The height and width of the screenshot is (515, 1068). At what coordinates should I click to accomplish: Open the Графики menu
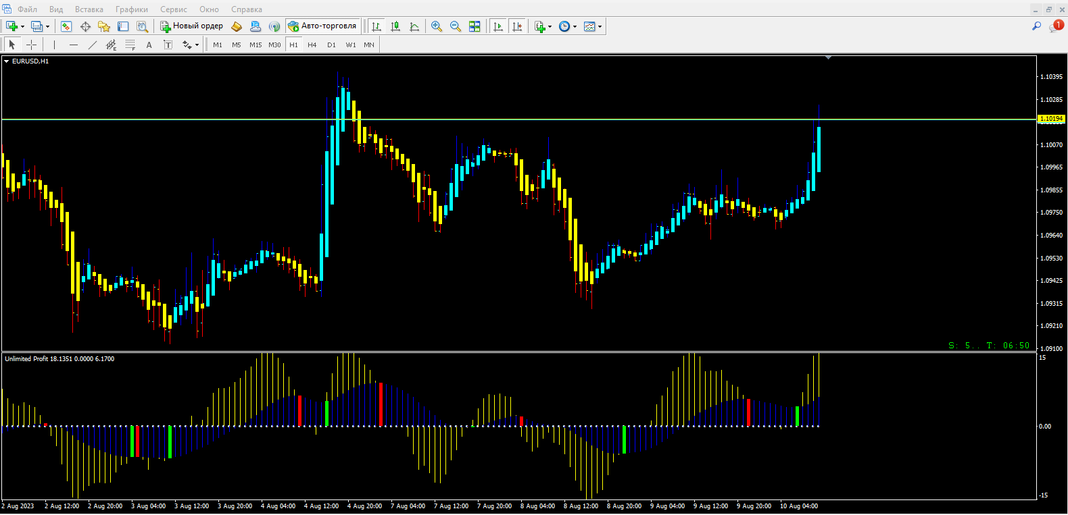click(x=131, y=9)
